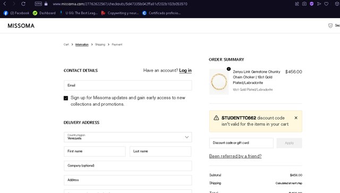340x193 pixels.
Task: Focus the Address field
Action: [x=127, y=180]
